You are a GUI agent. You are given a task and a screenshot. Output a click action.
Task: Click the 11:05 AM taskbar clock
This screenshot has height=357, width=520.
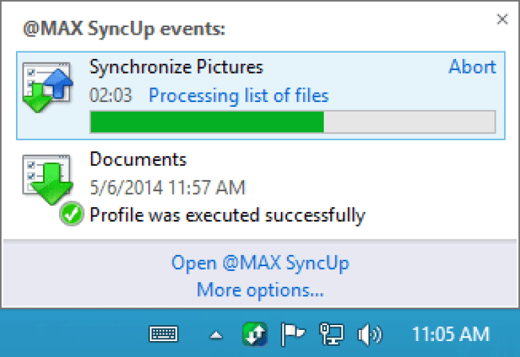click(x=451, y=334)
